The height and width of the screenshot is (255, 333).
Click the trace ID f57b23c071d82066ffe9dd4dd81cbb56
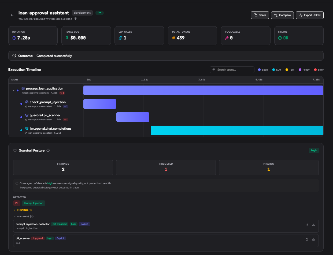click(x=45, y=19)
